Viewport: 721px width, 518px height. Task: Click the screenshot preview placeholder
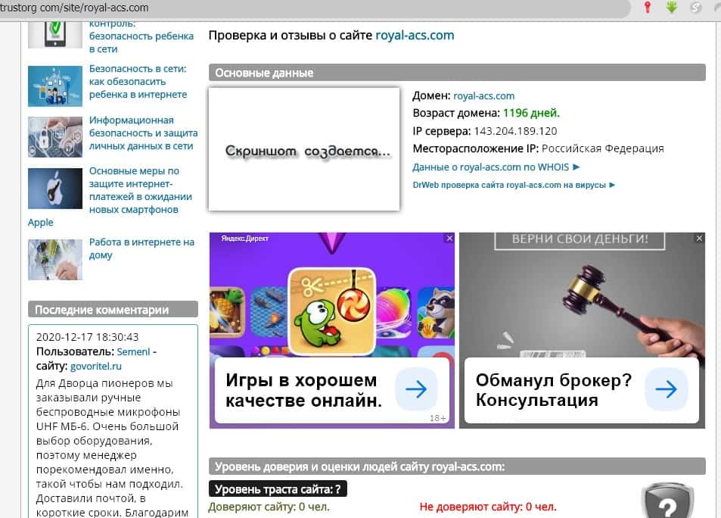pos(304,149)
